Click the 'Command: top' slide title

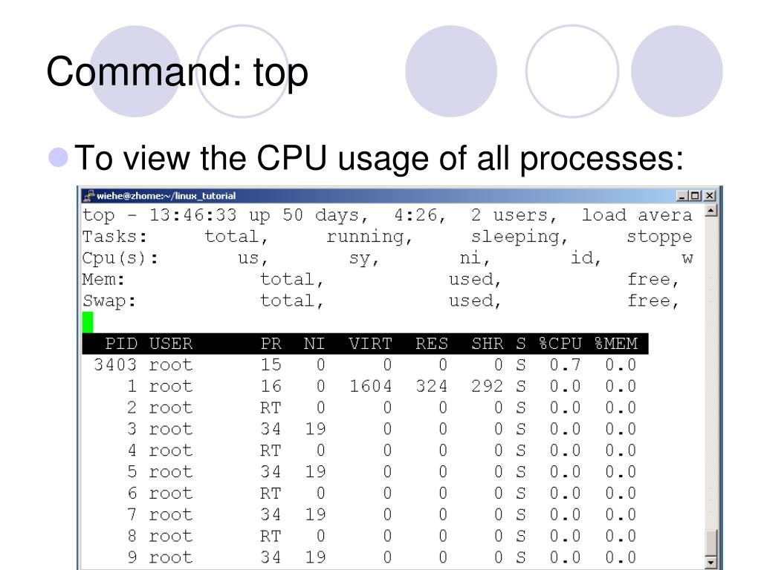[177, 72]
